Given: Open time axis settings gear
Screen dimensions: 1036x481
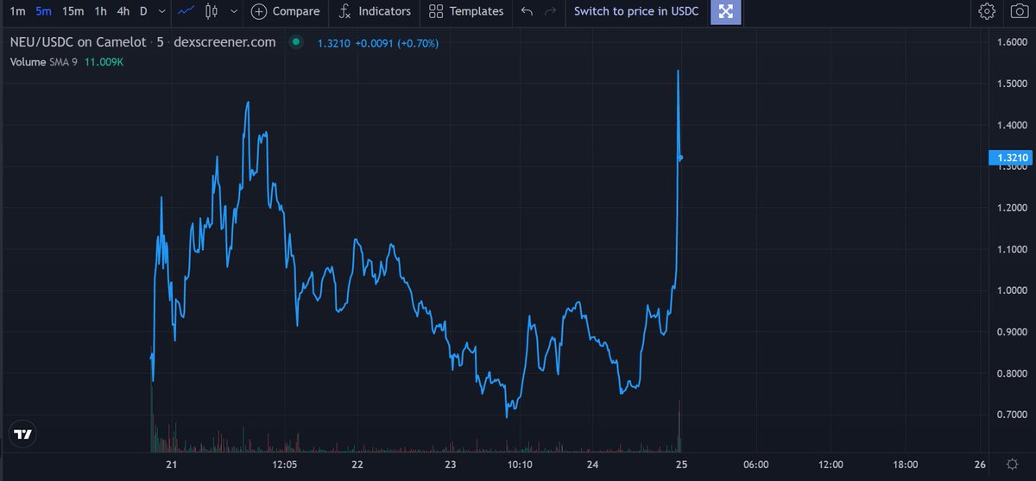Looking at the screenshot, I should tap(1012, 464).
